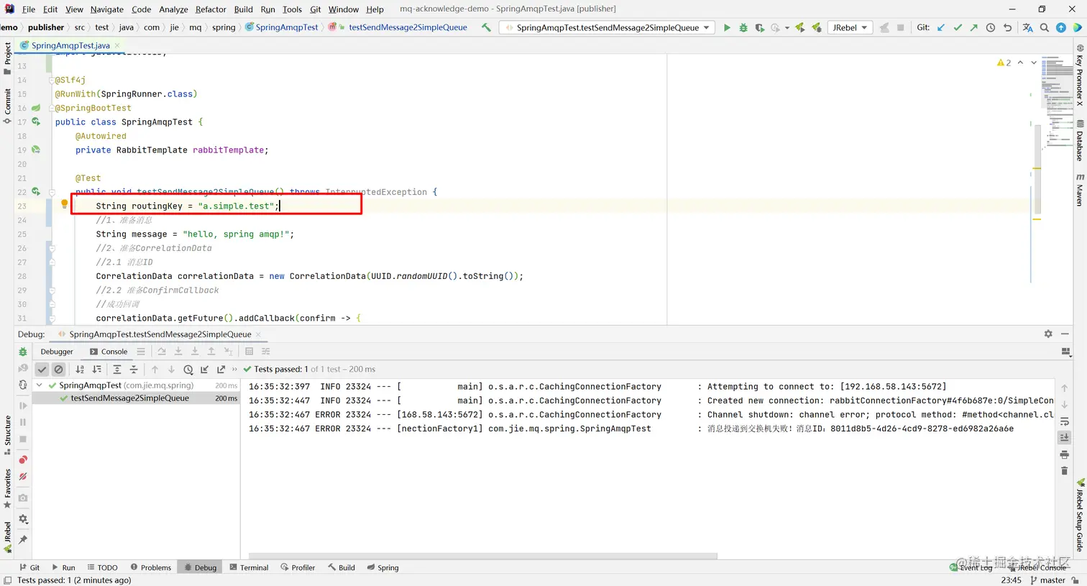Viewport: 1087px width, 586px height.
Task: Start debugging with the green bug icon
Action: point(743,27)
